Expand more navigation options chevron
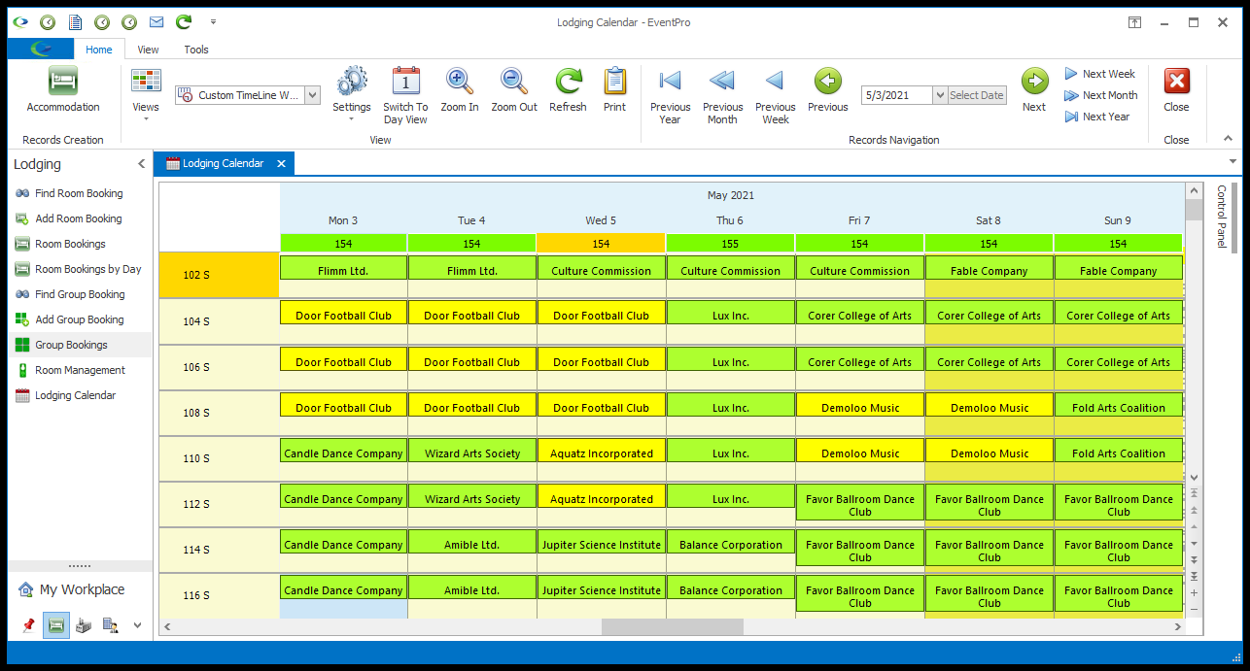 coord(137,625)
